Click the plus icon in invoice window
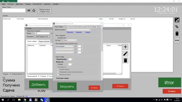The width and height of the screenshot is (182, 102). point(125,47)
